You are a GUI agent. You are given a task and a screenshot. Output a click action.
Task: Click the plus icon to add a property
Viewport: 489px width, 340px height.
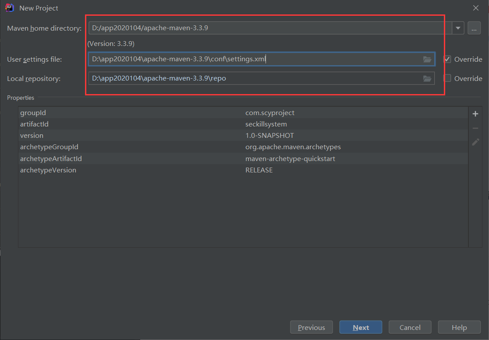click(475, 114)
